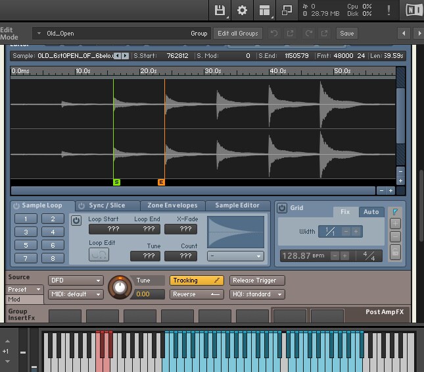Open the workspace layout panel icon
This screenshot has width=424, height=372.
[264, 11]
